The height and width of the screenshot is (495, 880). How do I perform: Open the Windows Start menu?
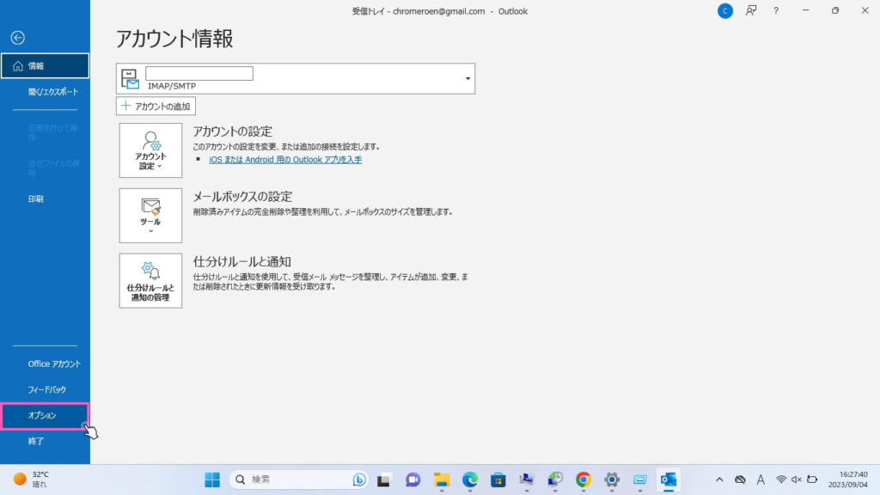(212, 480)
